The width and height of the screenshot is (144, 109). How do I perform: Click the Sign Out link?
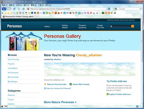click(x=132, y=20)
